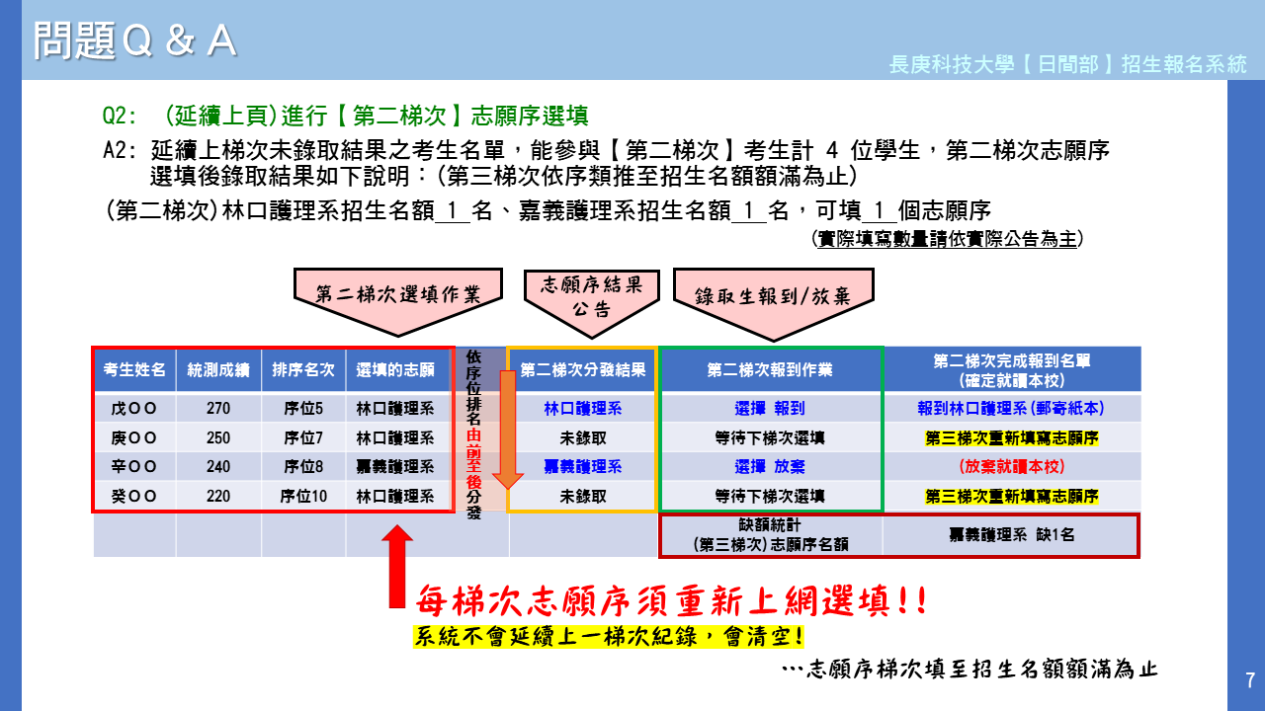Click the 選擇 報到 cell
1265x711 pixels.
770,408
